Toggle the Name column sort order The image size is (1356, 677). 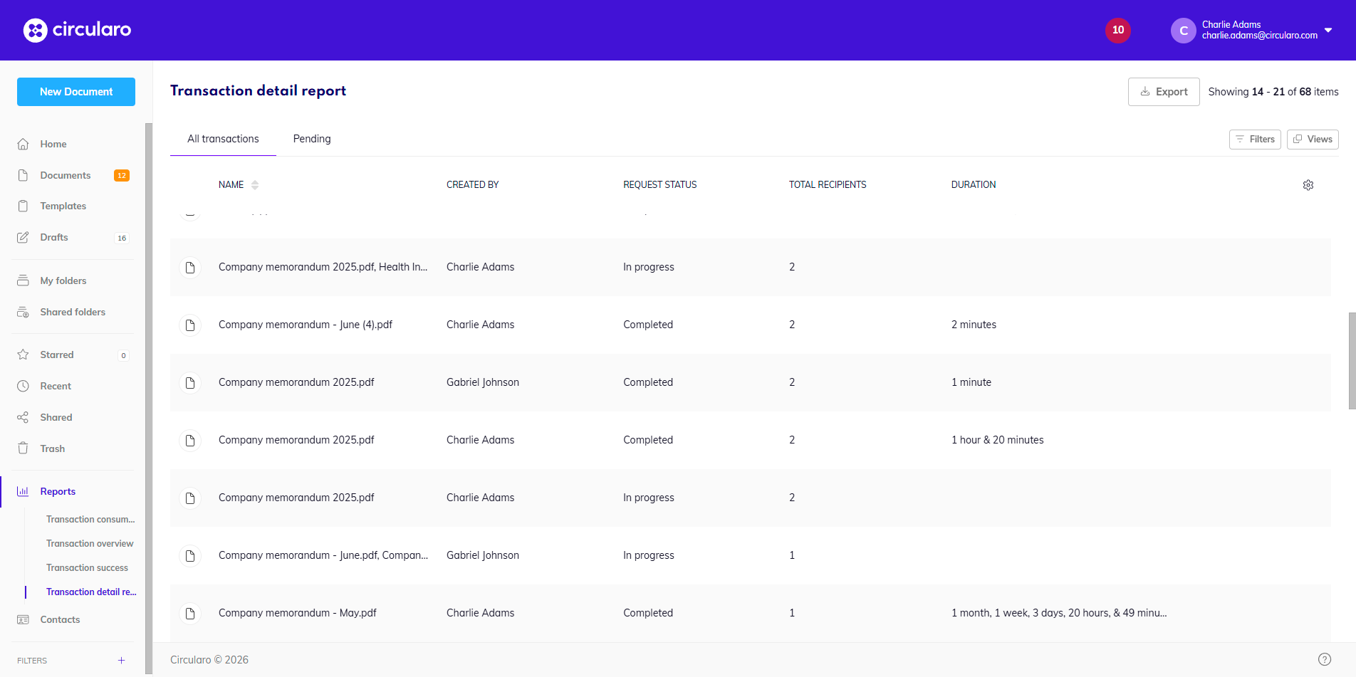click(x=254, y=184)
